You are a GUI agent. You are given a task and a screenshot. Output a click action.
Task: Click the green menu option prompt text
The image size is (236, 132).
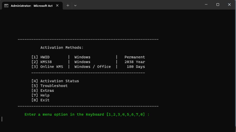point(87,114)
